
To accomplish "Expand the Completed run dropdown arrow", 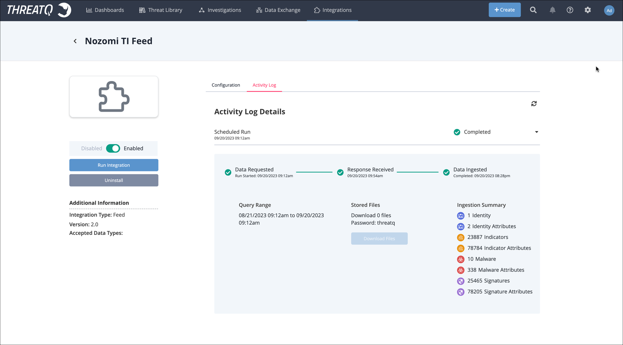I will [x=537, y=132].
